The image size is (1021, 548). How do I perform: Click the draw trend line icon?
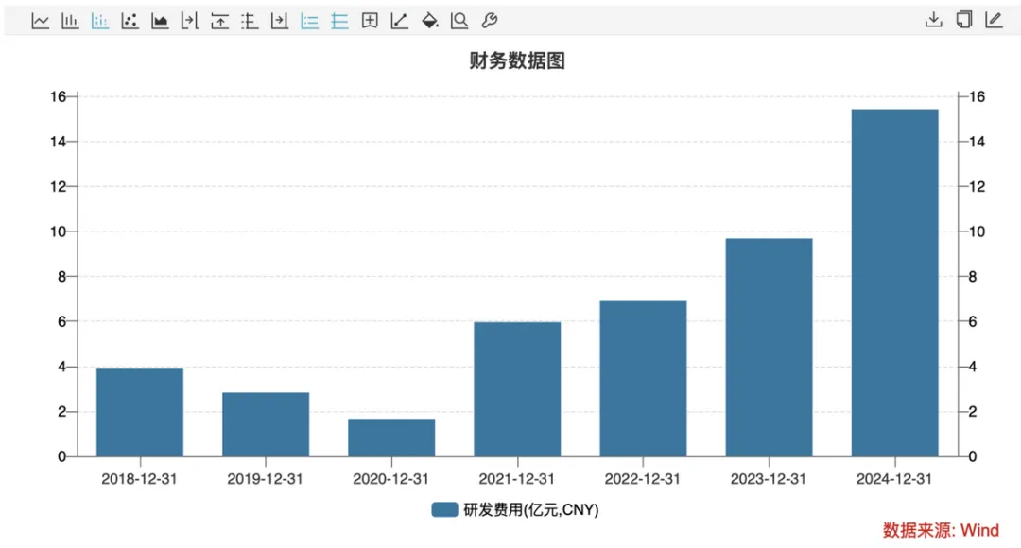(399, 21)
